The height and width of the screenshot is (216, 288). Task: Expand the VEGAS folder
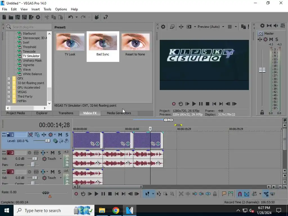click(x=9, y=92)
